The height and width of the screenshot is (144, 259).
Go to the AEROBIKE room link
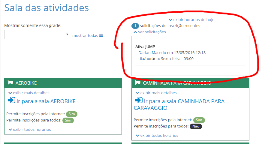click(46, 101)
